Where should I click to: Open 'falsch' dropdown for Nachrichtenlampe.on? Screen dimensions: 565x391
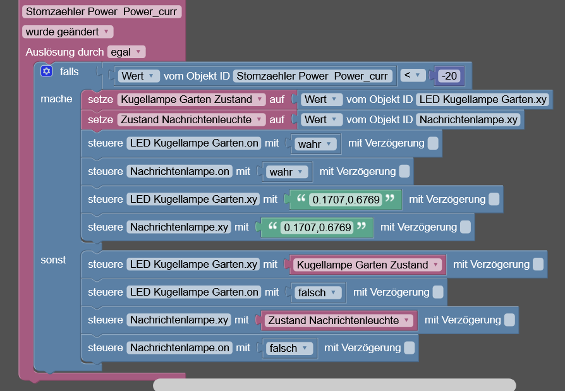tap(289, 348)
